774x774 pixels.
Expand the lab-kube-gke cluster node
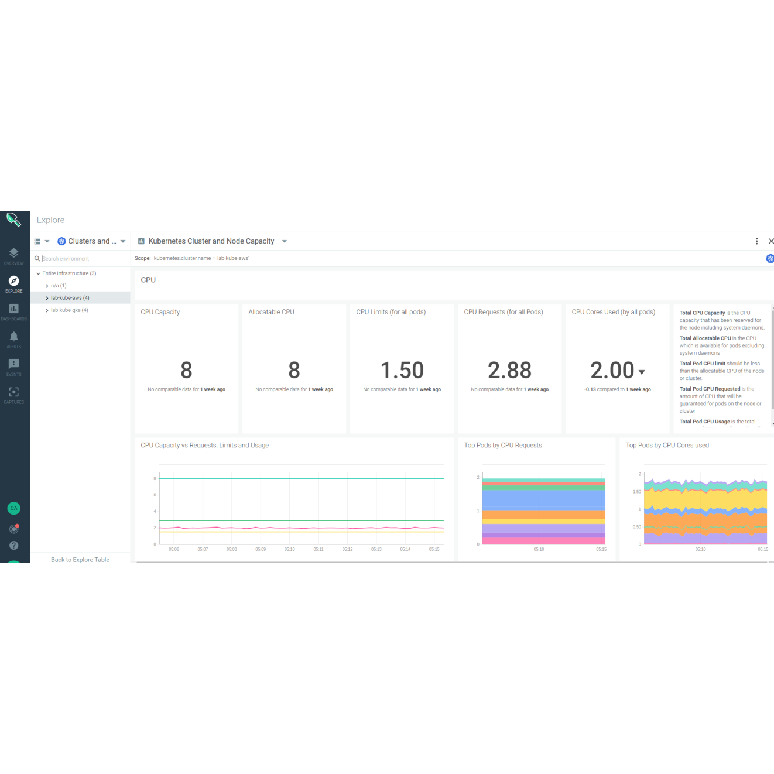pyautogui.click(x=47, y=310)
